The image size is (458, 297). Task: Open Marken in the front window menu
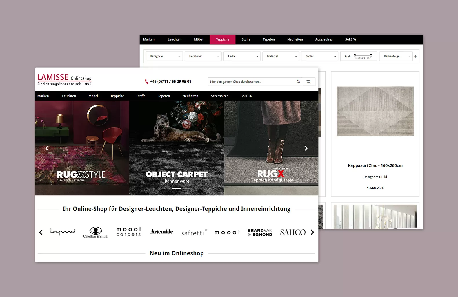coord(43,96)
